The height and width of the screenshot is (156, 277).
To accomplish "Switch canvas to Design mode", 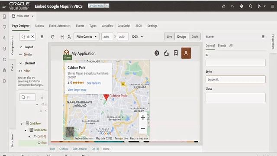I will click(182, 36).
